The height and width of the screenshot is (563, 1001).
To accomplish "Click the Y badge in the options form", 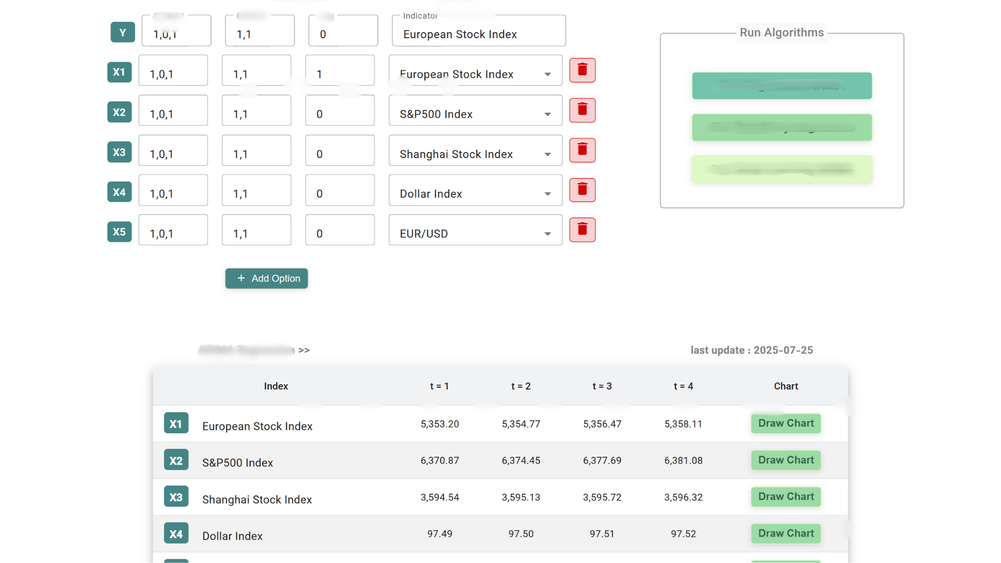I will pyautogui.click(x=123, y=32).
